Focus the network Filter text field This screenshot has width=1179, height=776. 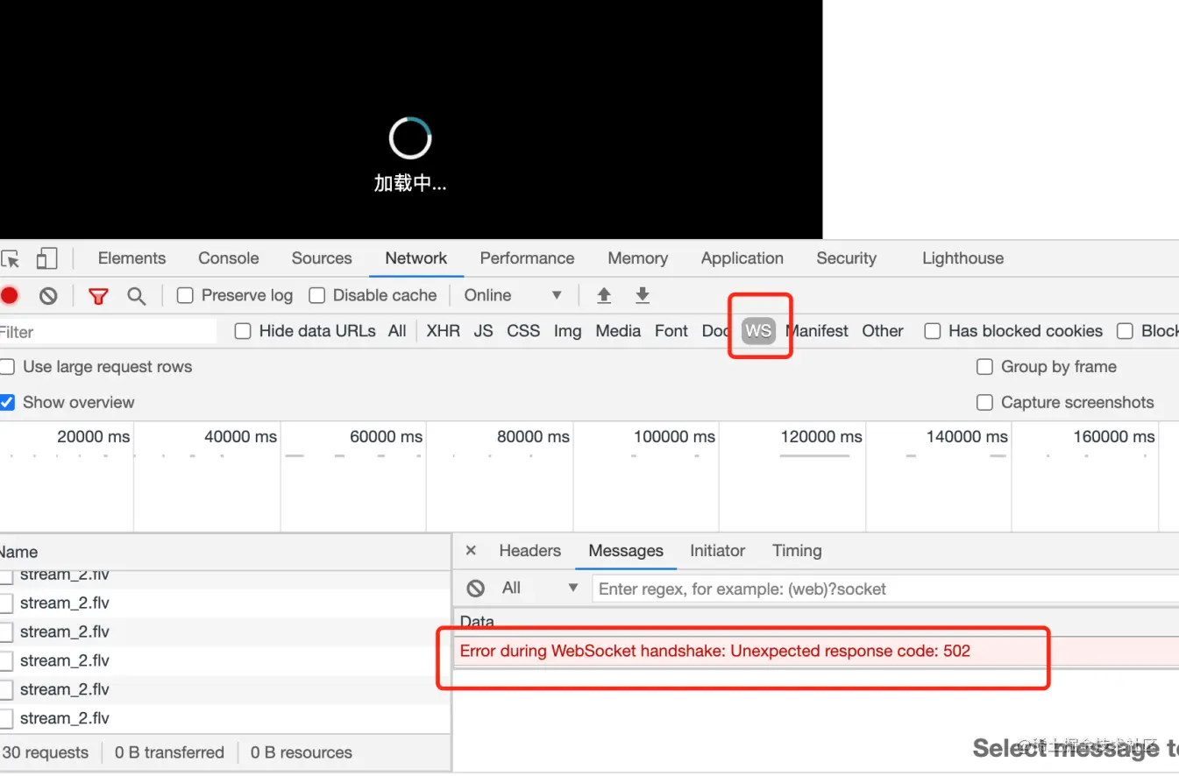pyautogui.click(x=108, y=332)
